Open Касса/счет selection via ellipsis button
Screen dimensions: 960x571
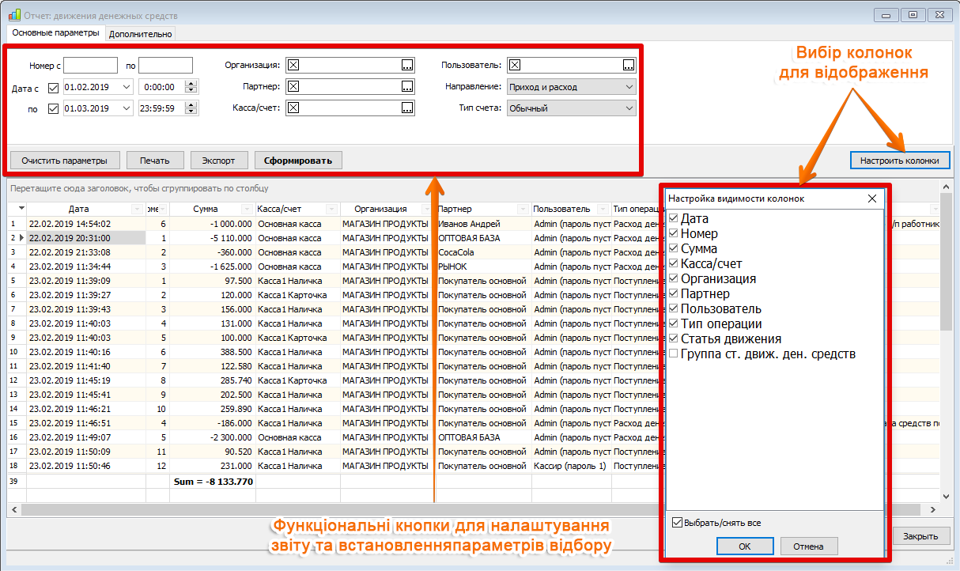click(x=407, y=108)
